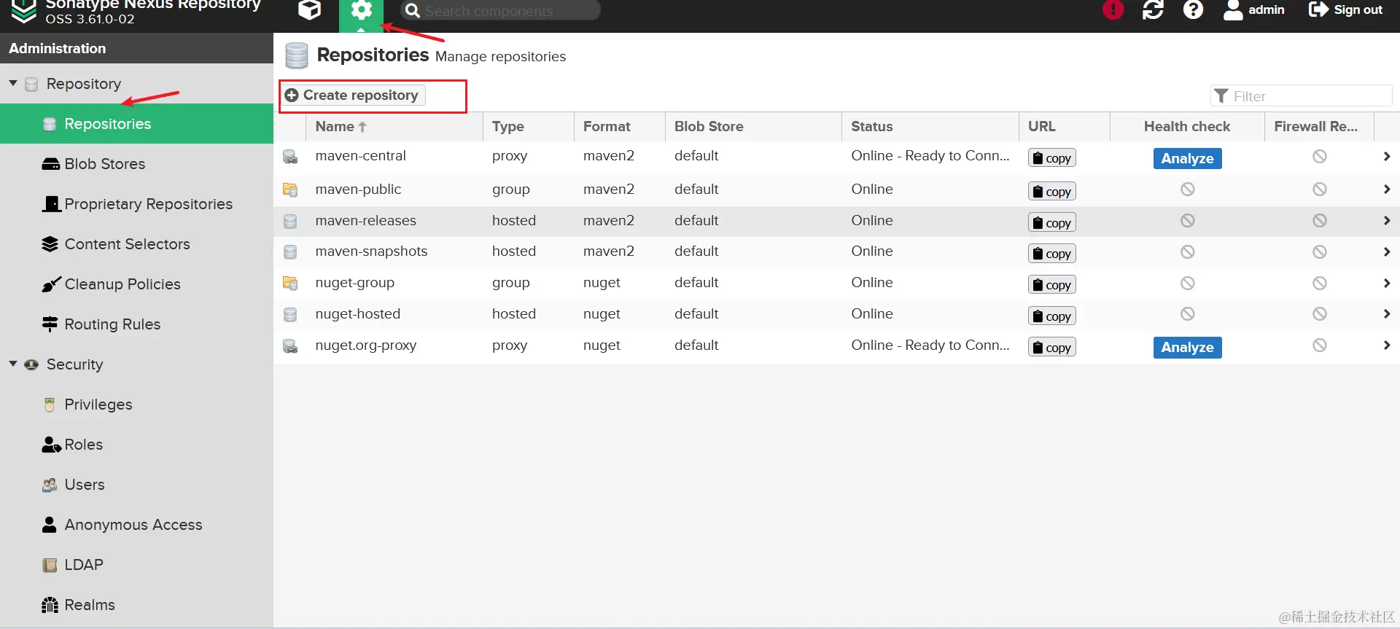Click nuget-hosted firewall disabled icon
Image resolution: width=1400 pixels, height=629 pixels.
coord(1319,314)
